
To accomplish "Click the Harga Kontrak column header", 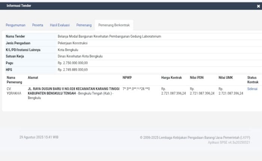I will 171,78.
